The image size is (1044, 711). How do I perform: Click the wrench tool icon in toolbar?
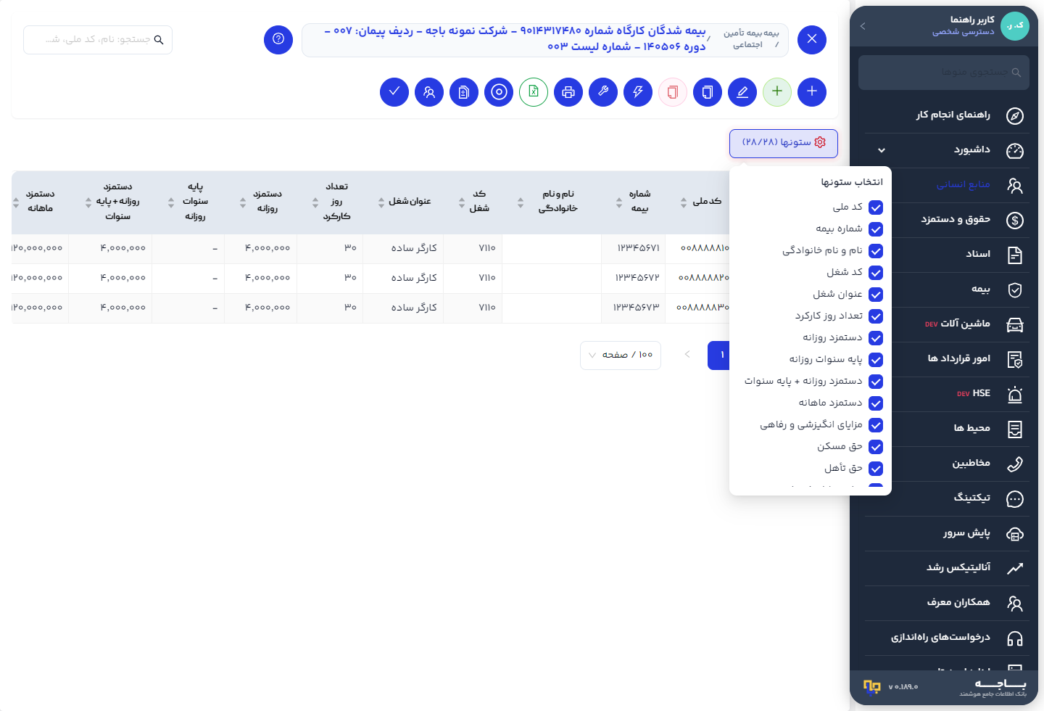coord(603,91)
